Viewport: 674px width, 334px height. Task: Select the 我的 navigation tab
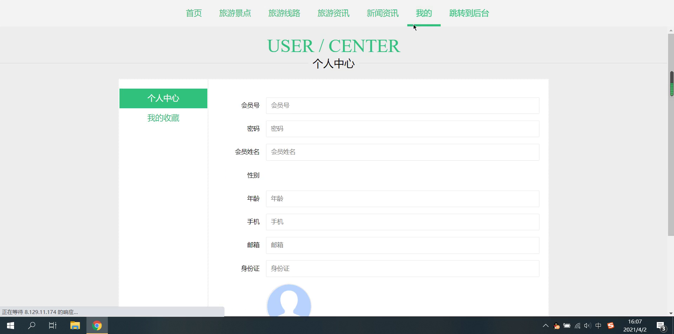pyautogui.click(x=424, y=13)
